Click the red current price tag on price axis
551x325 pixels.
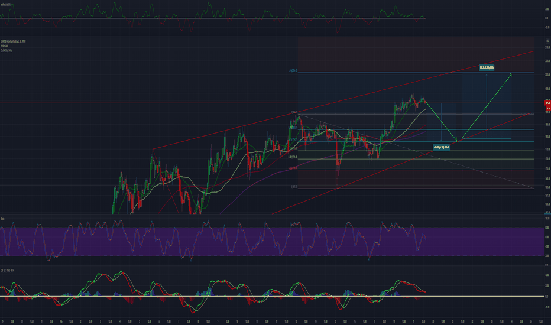[547, 103]
